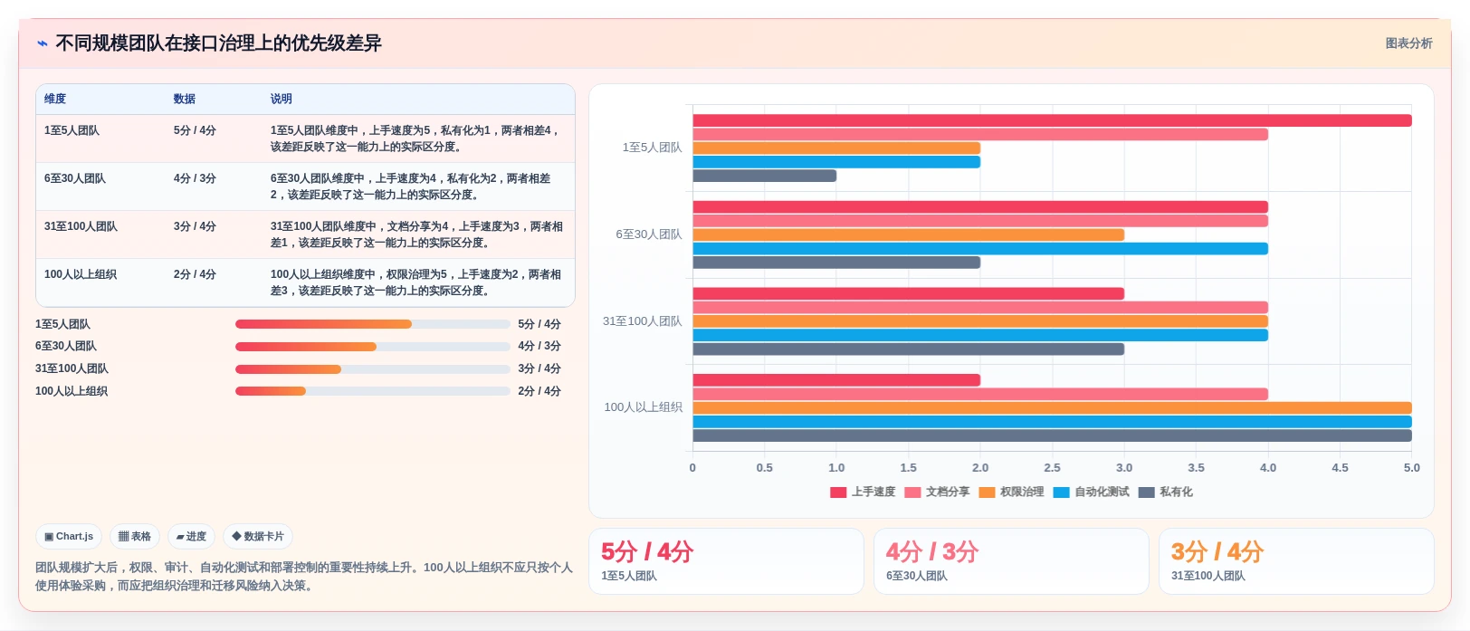Viewport: 1470px width, 631px height.
Task: Toggle the 上手速度 legend swatch
Action: coord(838,492)
